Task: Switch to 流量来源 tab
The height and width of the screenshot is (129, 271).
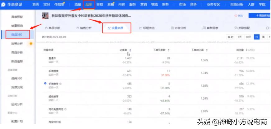Action: [x=115, y=28]
